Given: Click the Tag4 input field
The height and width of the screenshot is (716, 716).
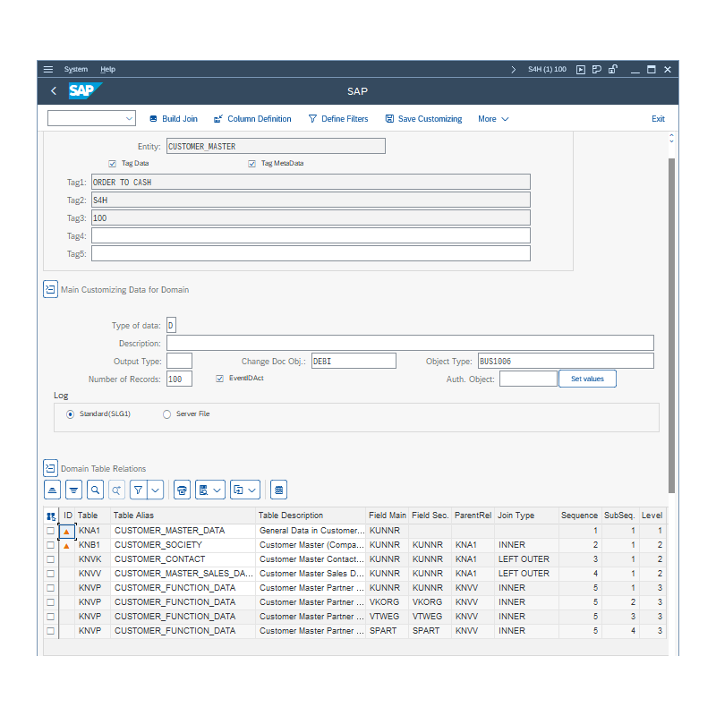Looking at the screenshot, I should pyautogui.click(x=311, y=235).
